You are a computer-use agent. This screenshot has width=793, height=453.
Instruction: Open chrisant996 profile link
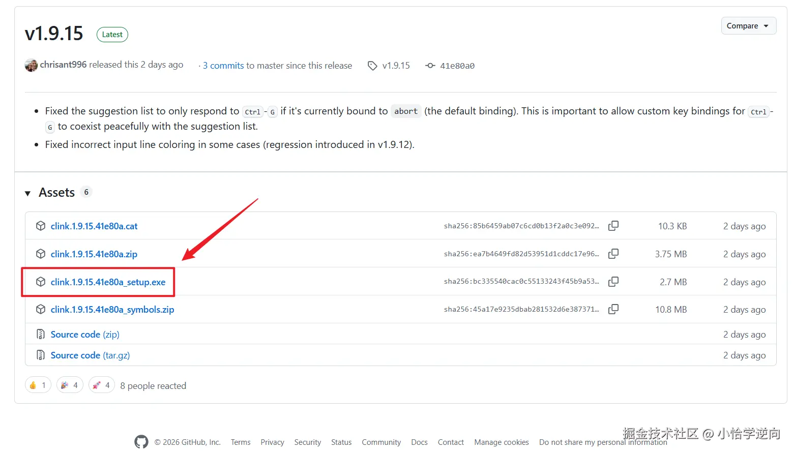tap(64, 65)
